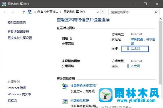The width and height of the screenshot is (163, 108).
Task: Open 以太网 connection for 网络 3
Action: click(135, 49)
